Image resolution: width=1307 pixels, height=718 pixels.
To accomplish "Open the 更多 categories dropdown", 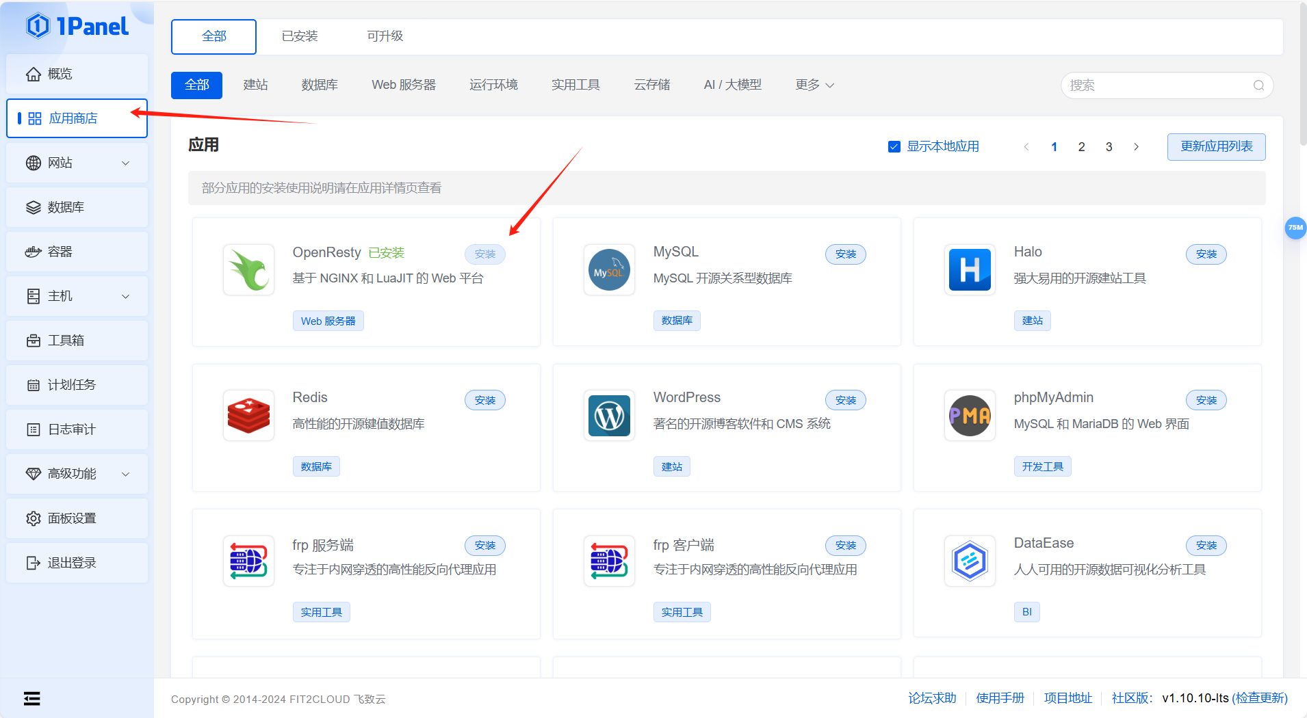I will click(x=814, y=85).
